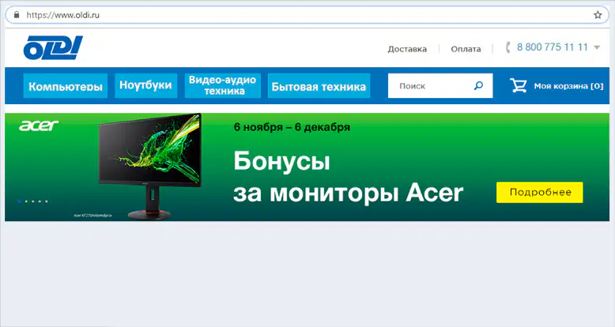Click the URL address bar

coord(307,15)
